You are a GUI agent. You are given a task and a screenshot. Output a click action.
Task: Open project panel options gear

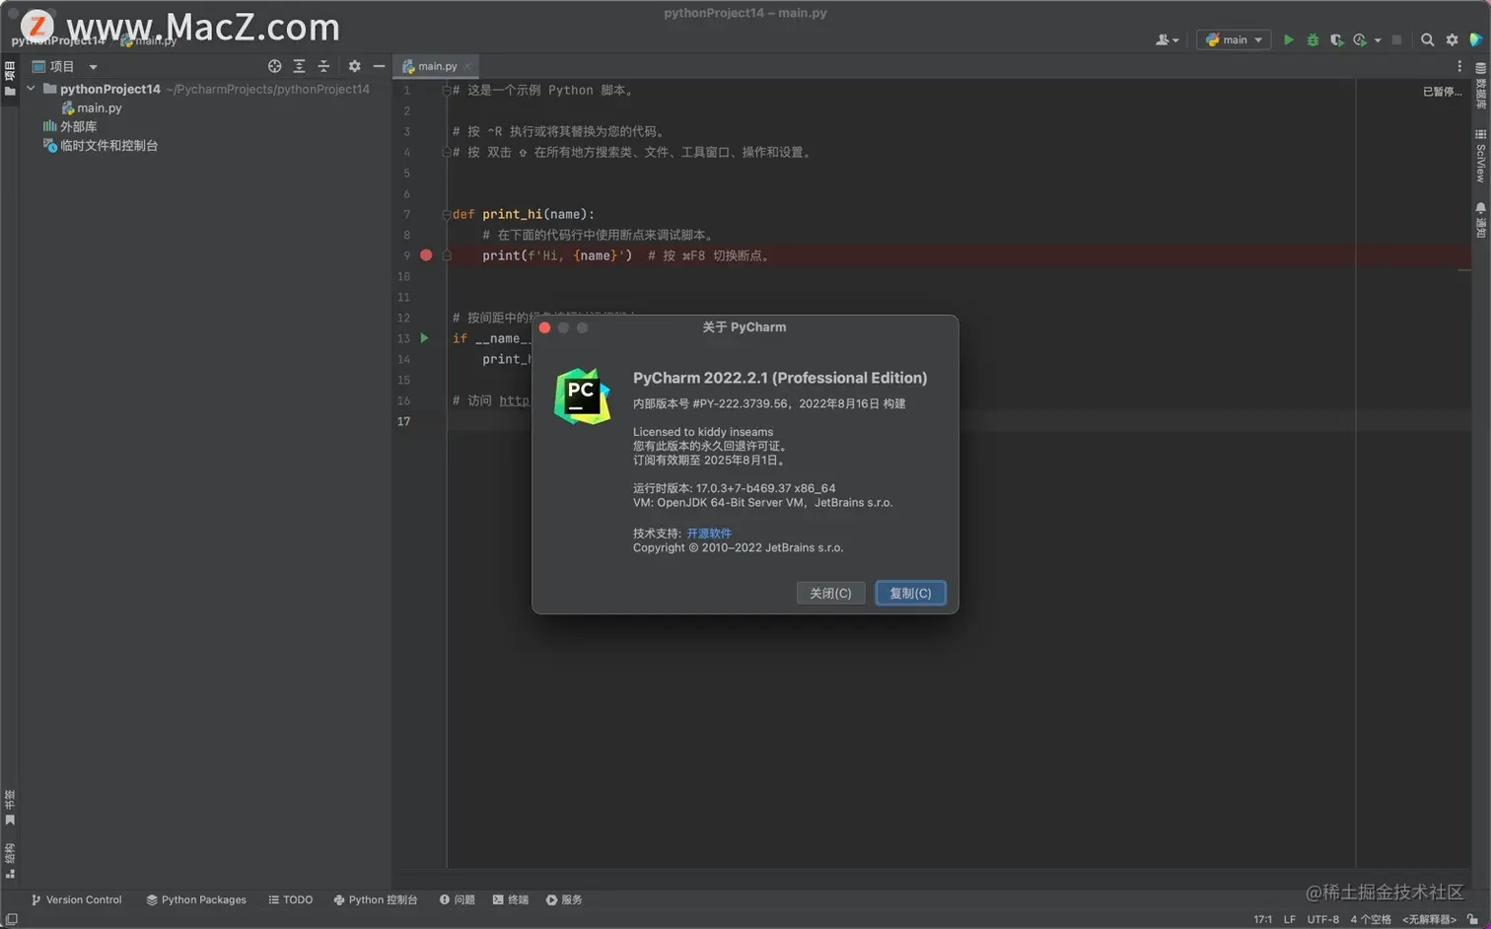click(x=354, y=66)
